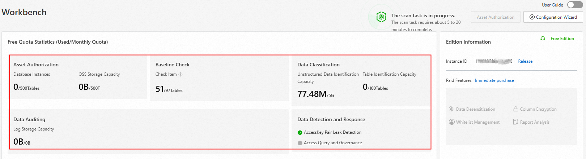Toggle the User Guide switch

pyautogui.click(x=575, y=5)
